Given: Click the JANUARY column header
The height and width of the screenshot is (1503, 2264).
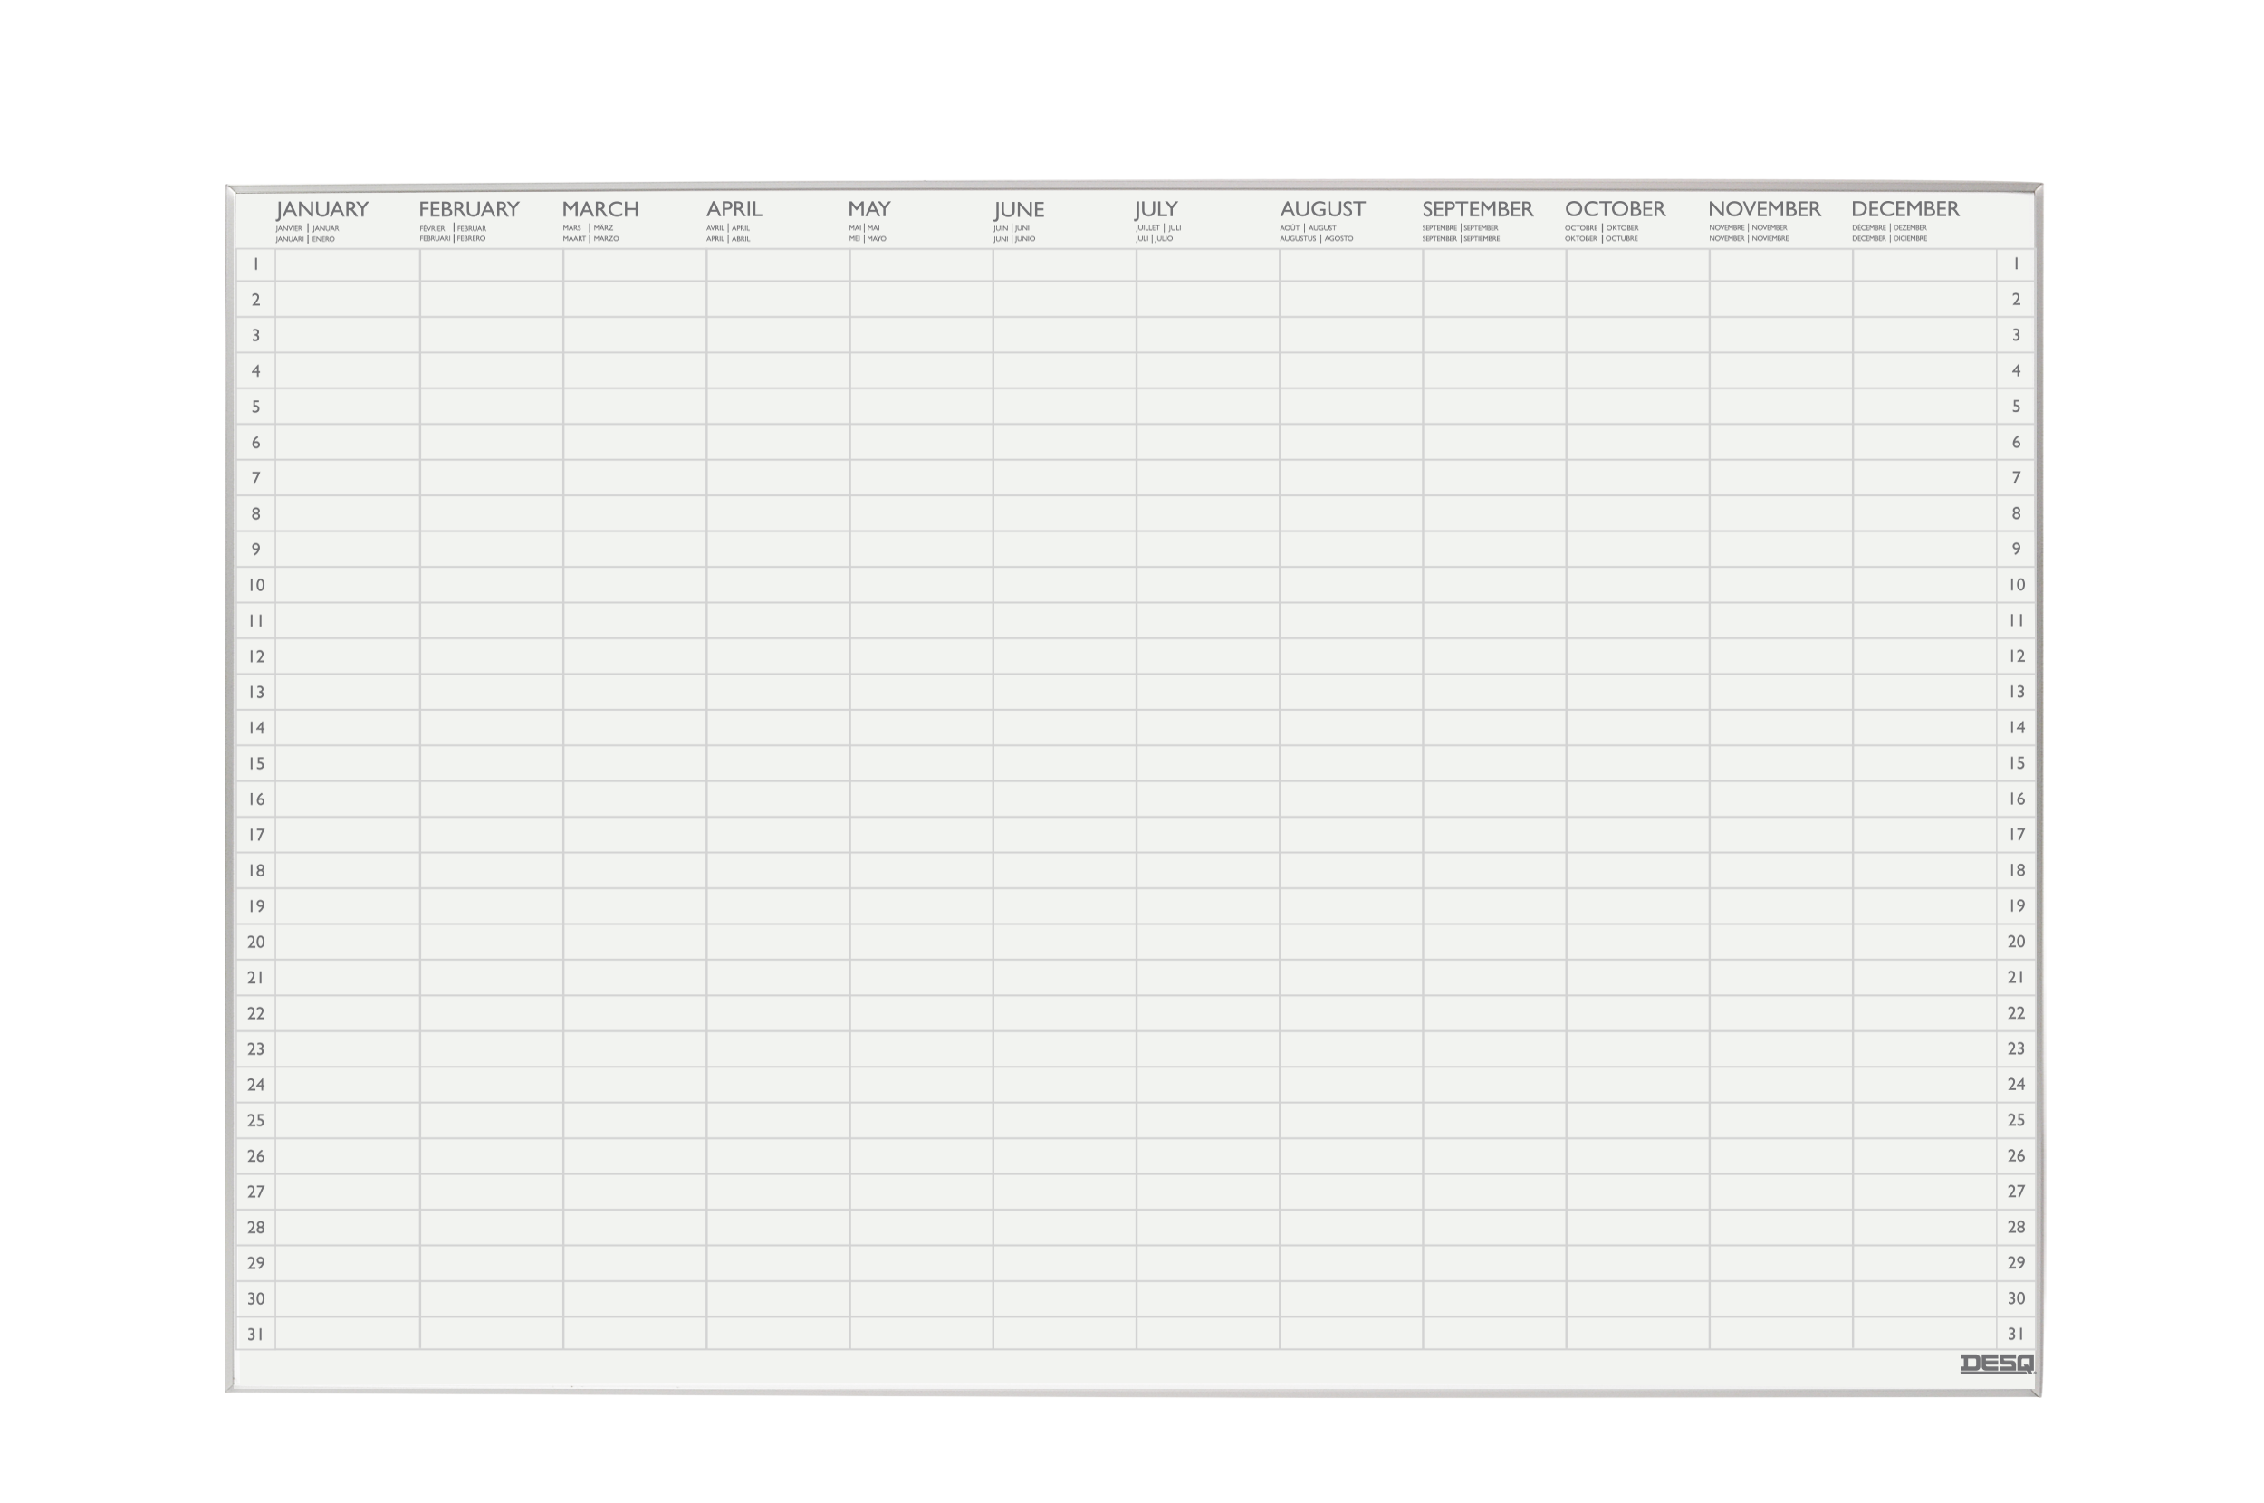Looking at the screenshot, I should (322, 209).
